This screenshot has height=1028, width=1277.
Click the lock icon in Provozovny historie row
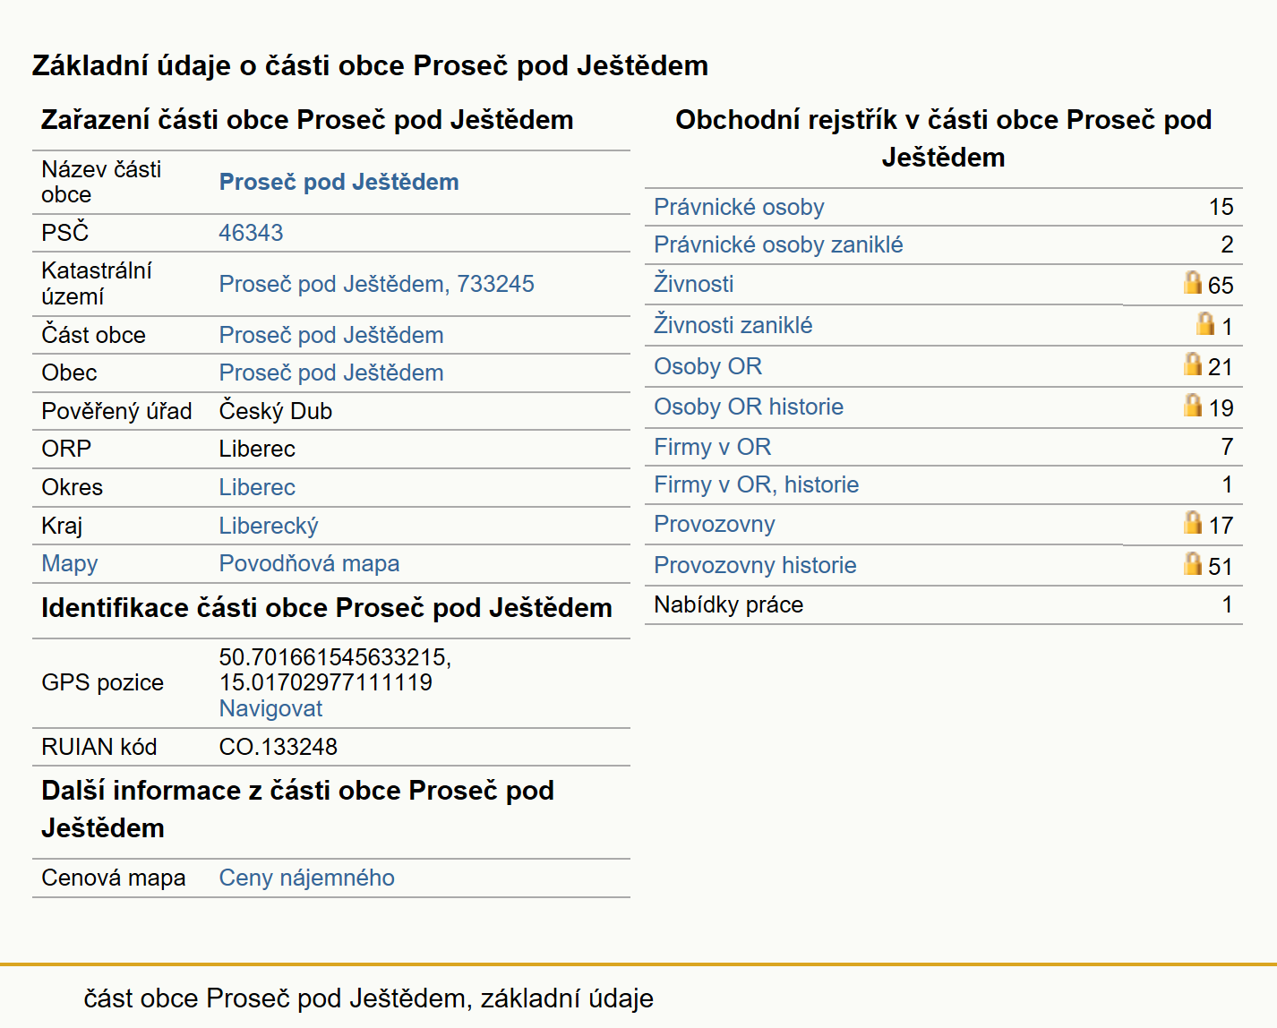[1192, 563]
